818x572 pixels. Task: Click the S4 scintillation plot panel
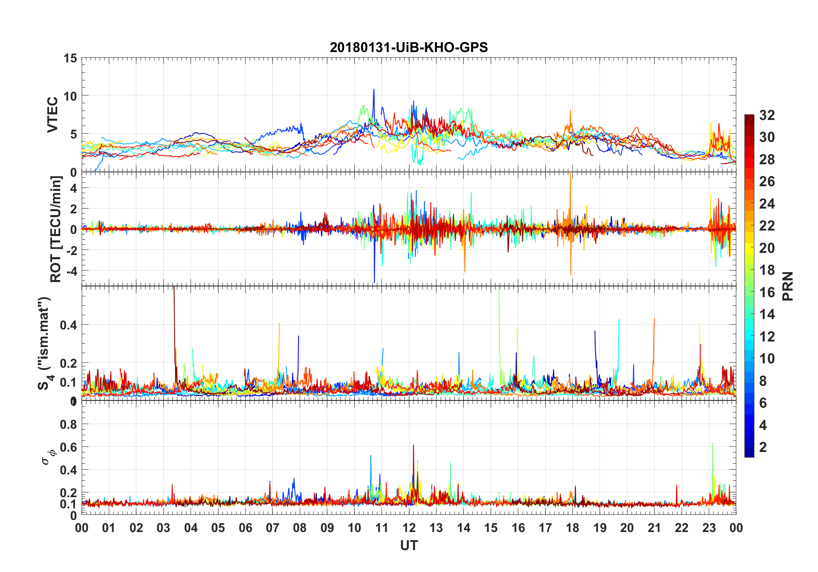coord(409,343)
